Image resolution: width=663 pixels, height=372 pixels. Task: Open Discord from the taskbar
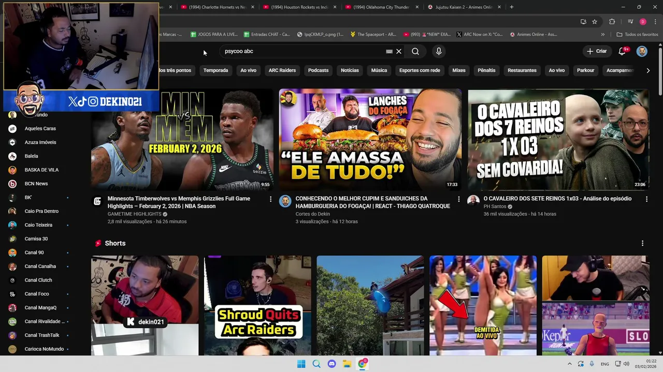(x=331, y=364)
